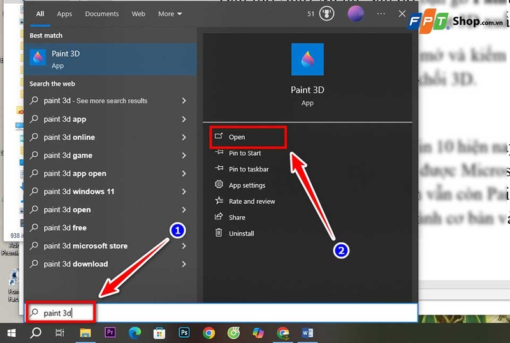Click the Share arrow icon
The width and height of the screenshot is (510, 343).
point(219,216)
